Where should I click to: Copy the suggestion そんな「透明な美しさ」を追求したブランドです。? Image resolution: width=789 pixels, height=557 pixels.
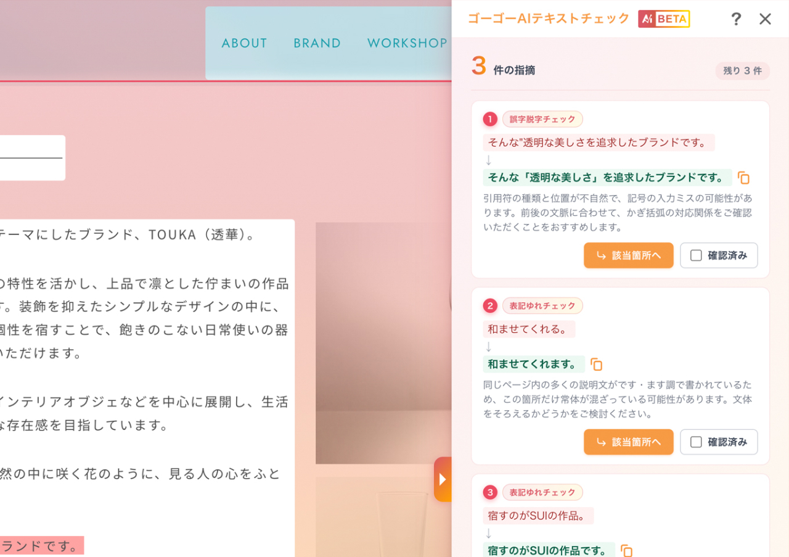click(744, 178)
